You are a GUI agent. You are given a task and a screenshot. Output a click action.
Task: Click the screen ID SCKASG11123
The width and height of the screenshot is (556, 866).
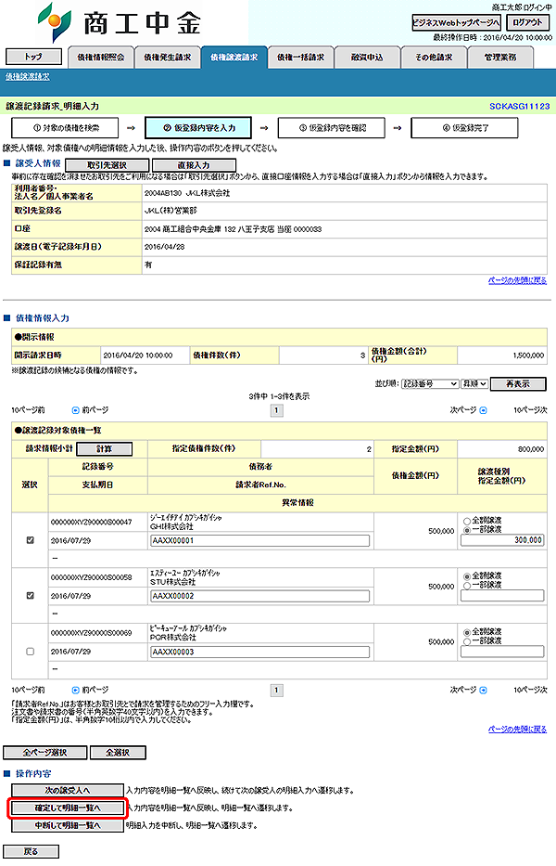(x=520, y=106)
